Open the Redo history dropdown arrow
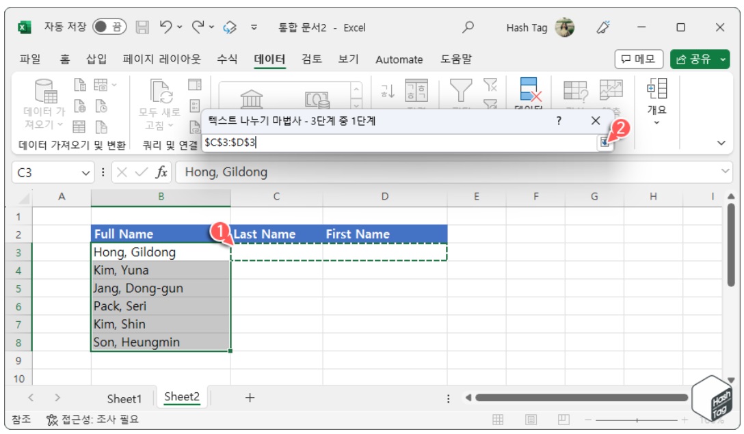This screenshot has height=434, width=744. pyautogui.click(x=211, y=27)
